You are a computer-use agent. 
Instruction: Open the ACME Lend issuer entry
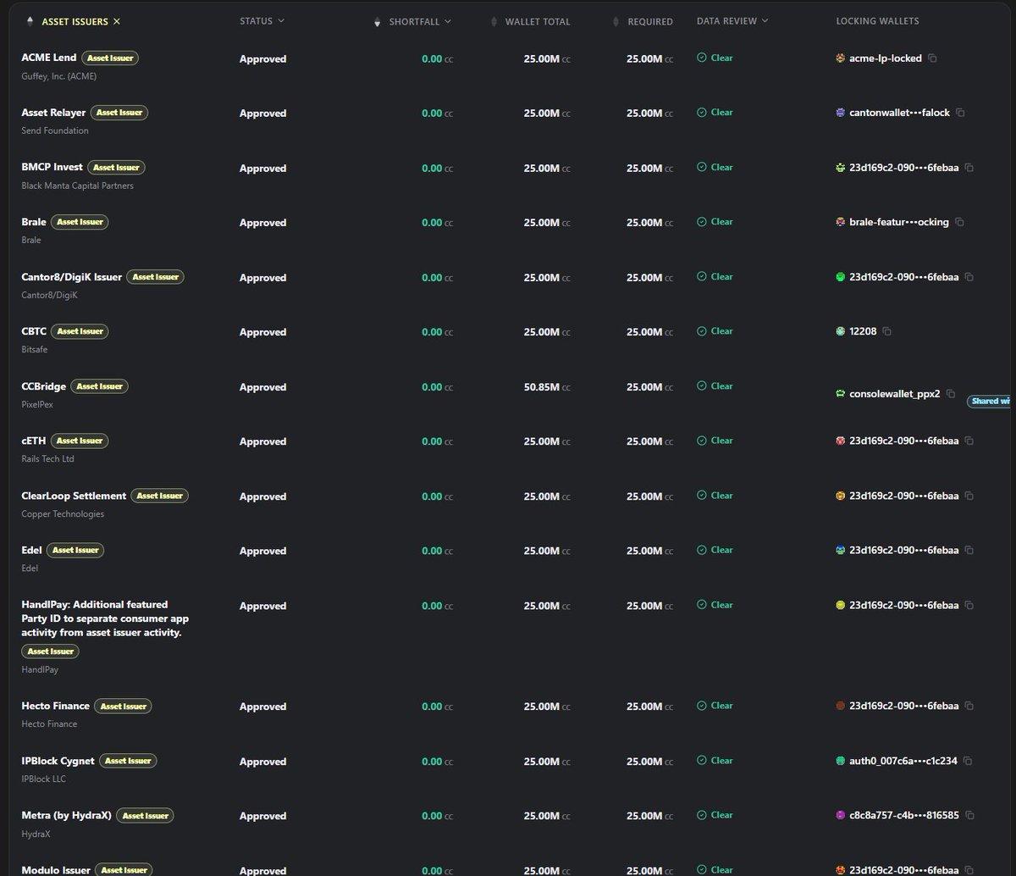tap(49, 58)
